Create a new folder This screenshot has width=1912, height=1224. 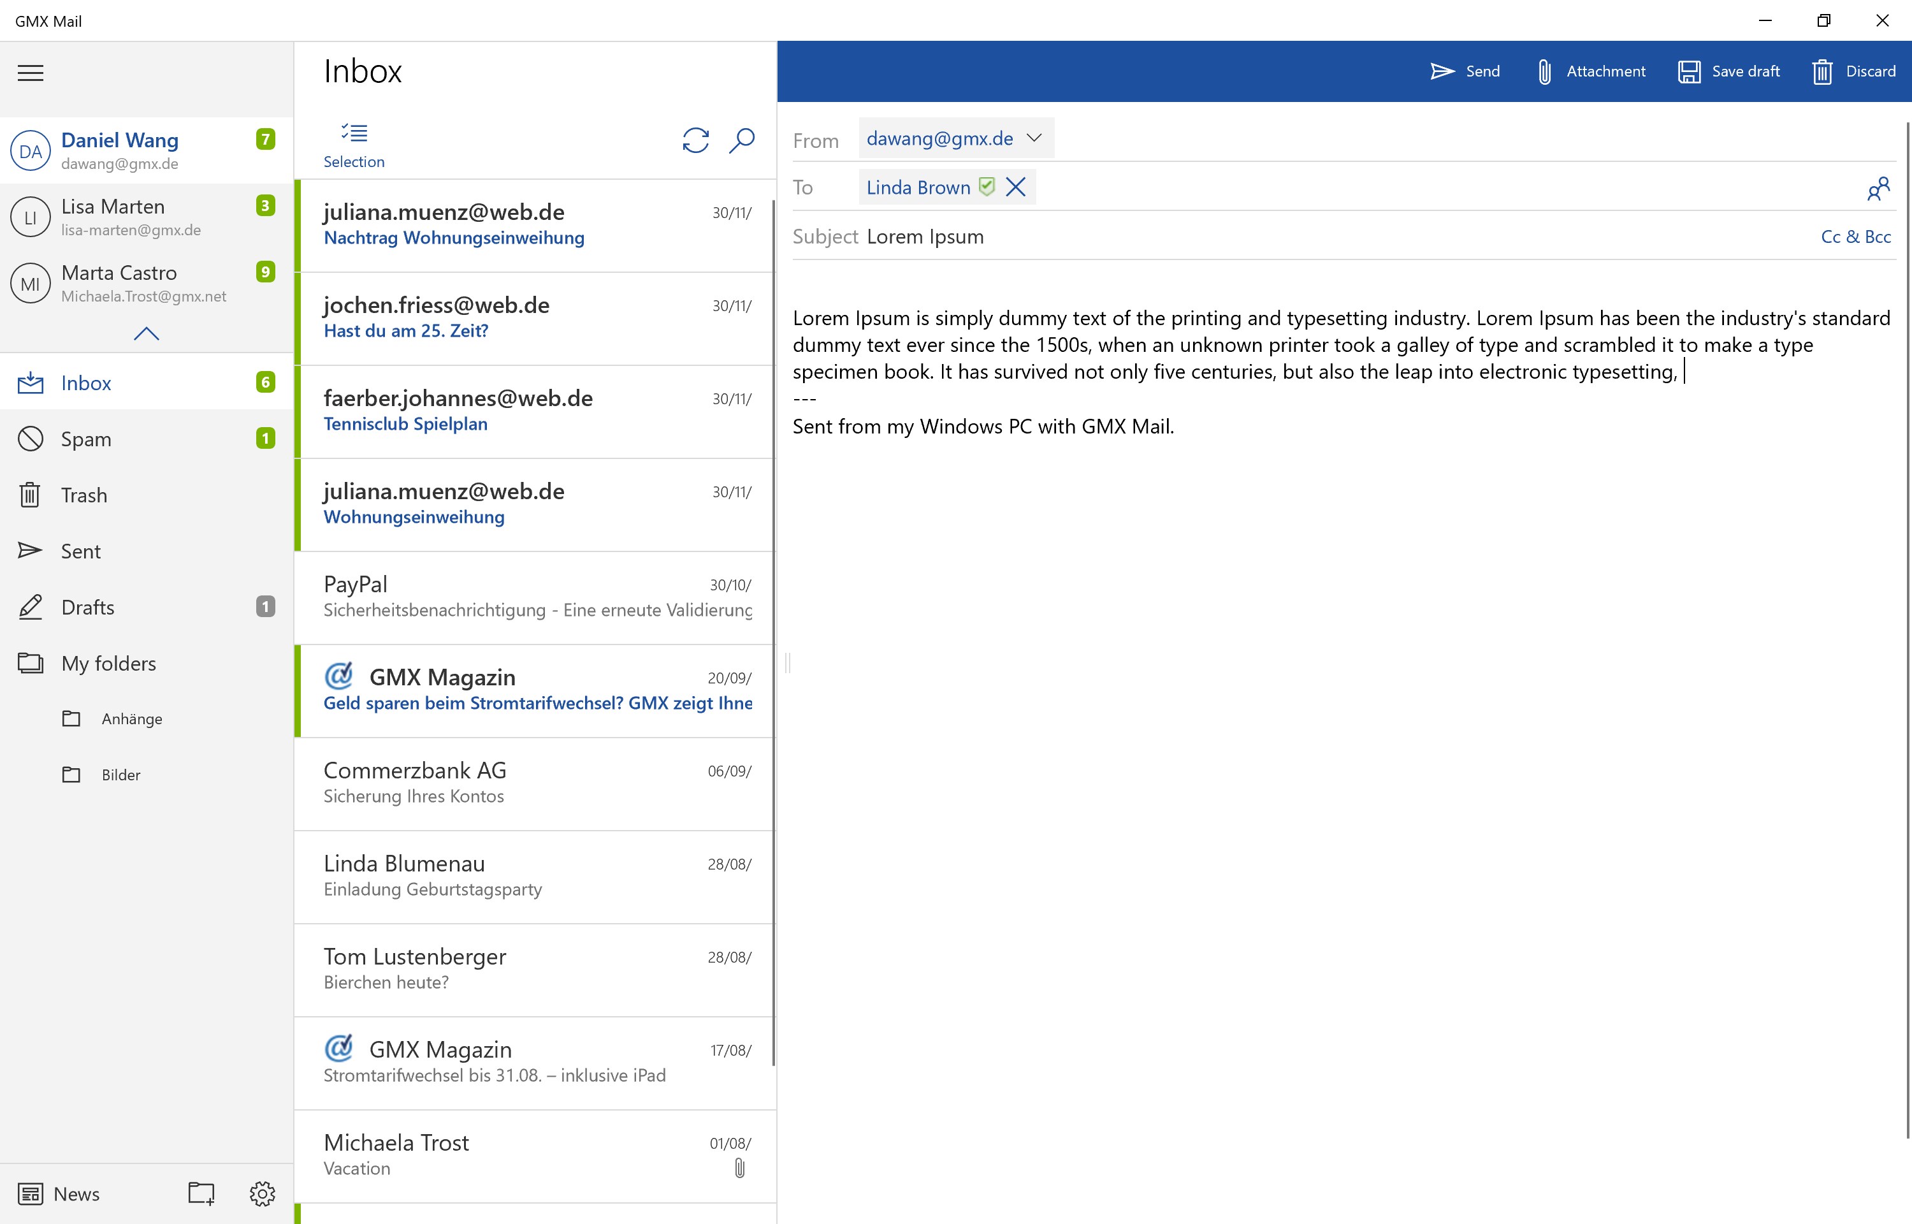[x=199, y=1193]
